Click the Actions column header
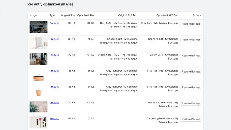 pos(197,15)
